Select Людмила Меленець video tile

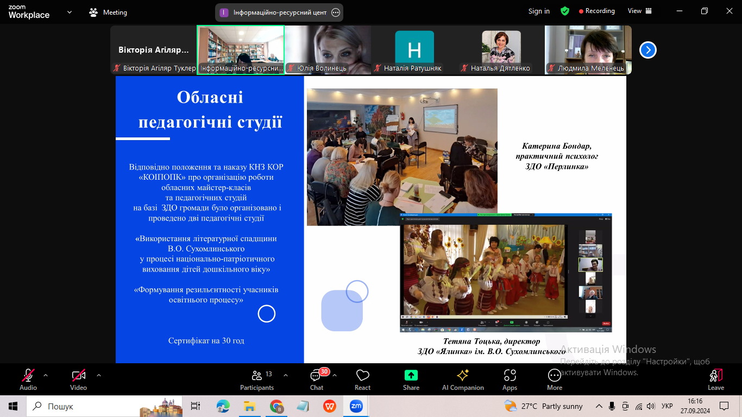coord(588,50)
